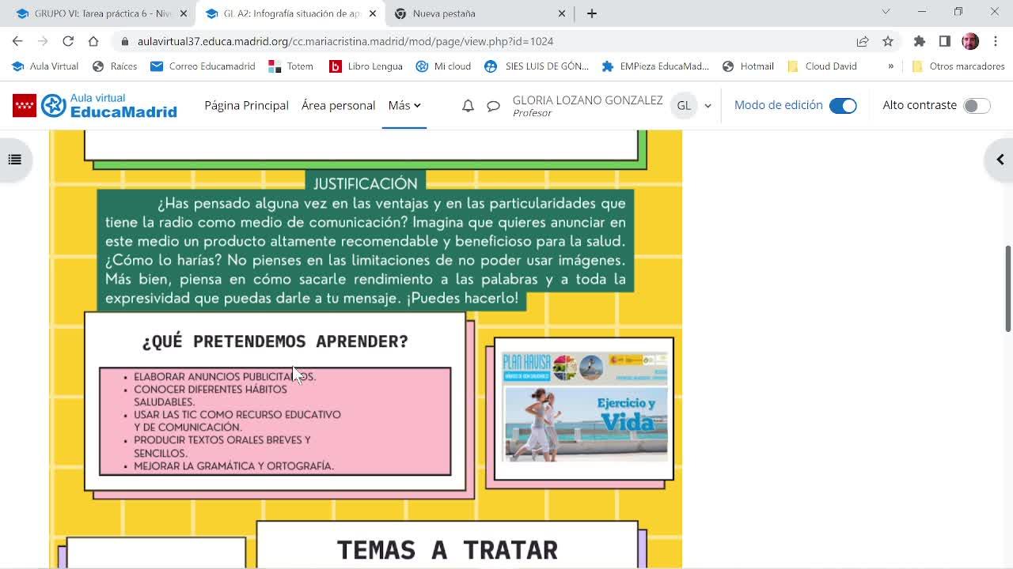Click the EducaMadrid Aula virtual logo
This screenshot has height=569, width=1013.
click(x=95, y=105)
